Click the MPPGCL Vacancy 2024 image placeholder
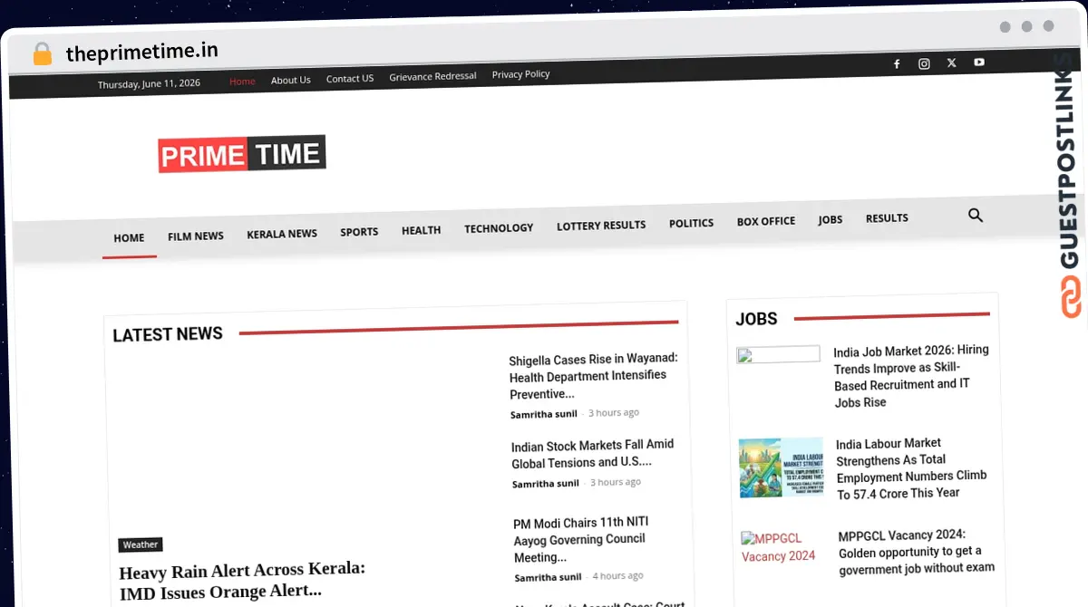The image size is (1088, 607). point(779,546)
